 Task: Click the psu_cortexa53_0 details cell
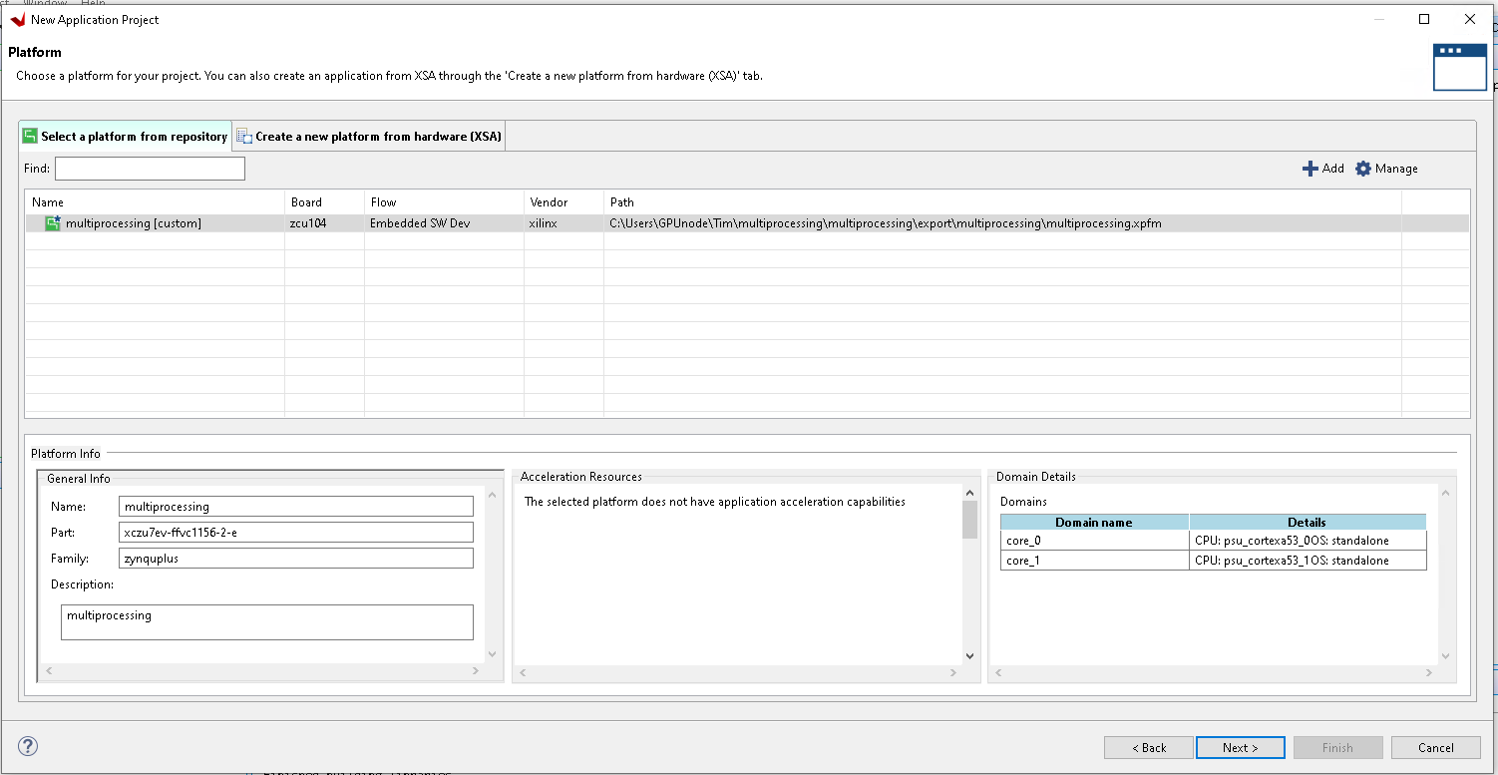[x=1308, y=541]
